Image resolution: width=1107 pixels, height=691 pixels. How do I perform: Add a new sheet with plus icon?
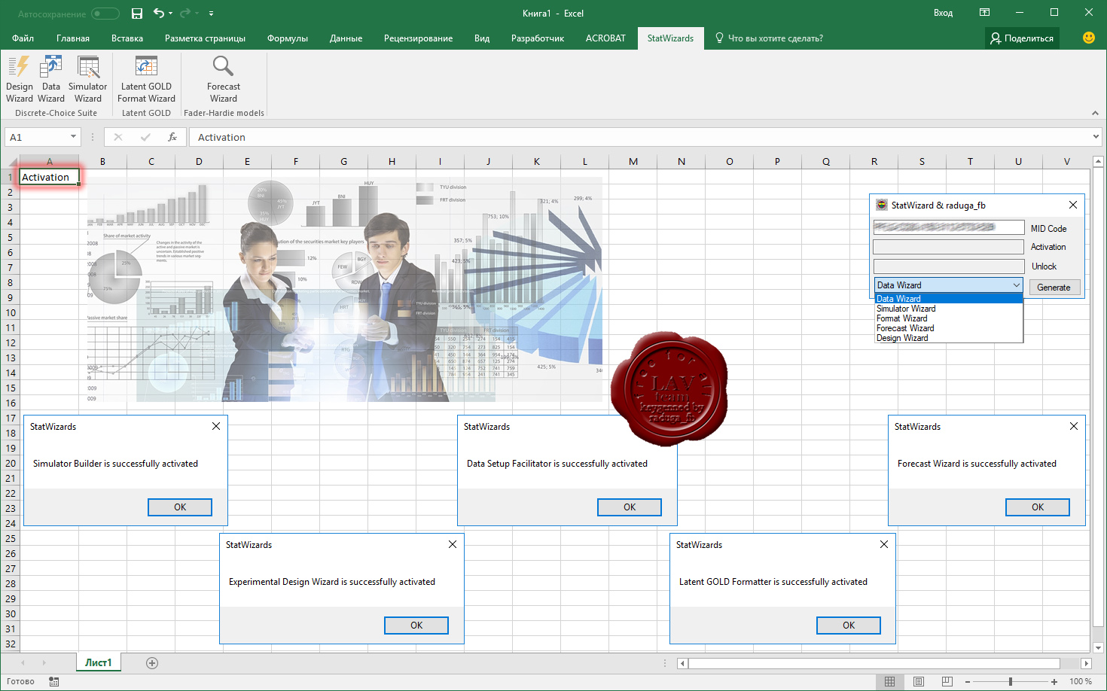pos(152,663)
